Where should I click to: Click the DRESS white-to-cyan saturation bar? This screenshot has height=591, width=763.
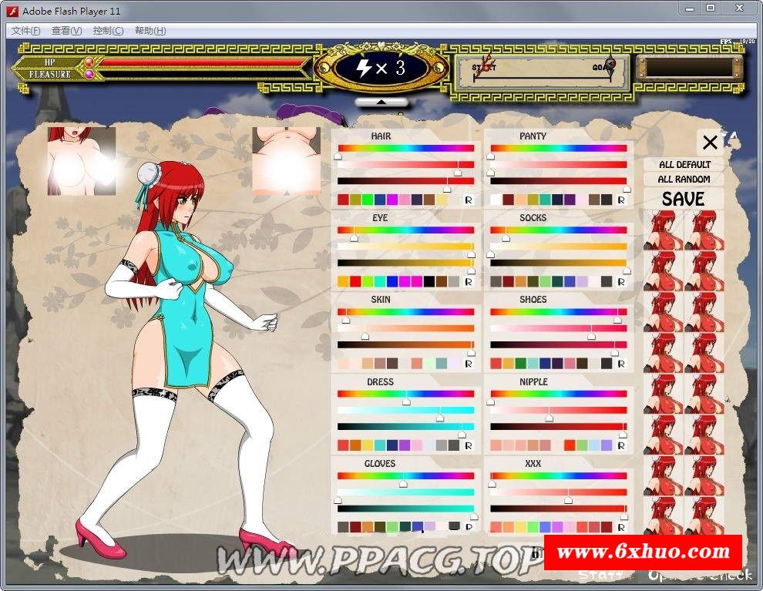tap(406, 410)
